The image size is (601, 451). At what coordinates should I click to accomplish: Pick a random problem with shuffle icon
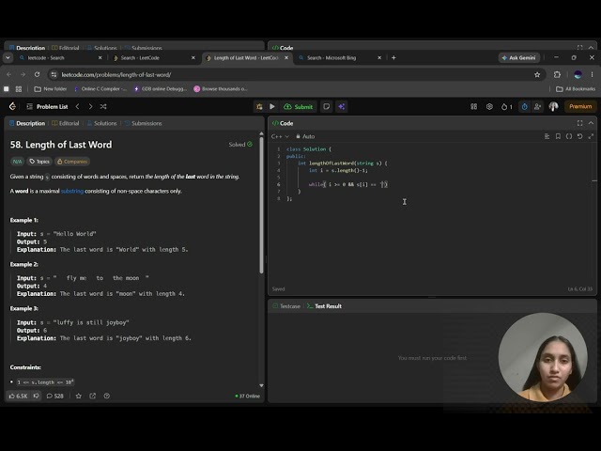point(103,106)
